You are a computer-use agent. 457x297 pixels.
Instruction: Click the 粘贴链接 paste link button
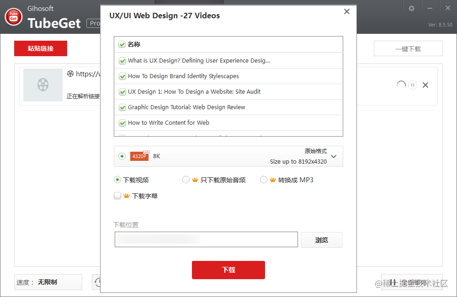41,48
